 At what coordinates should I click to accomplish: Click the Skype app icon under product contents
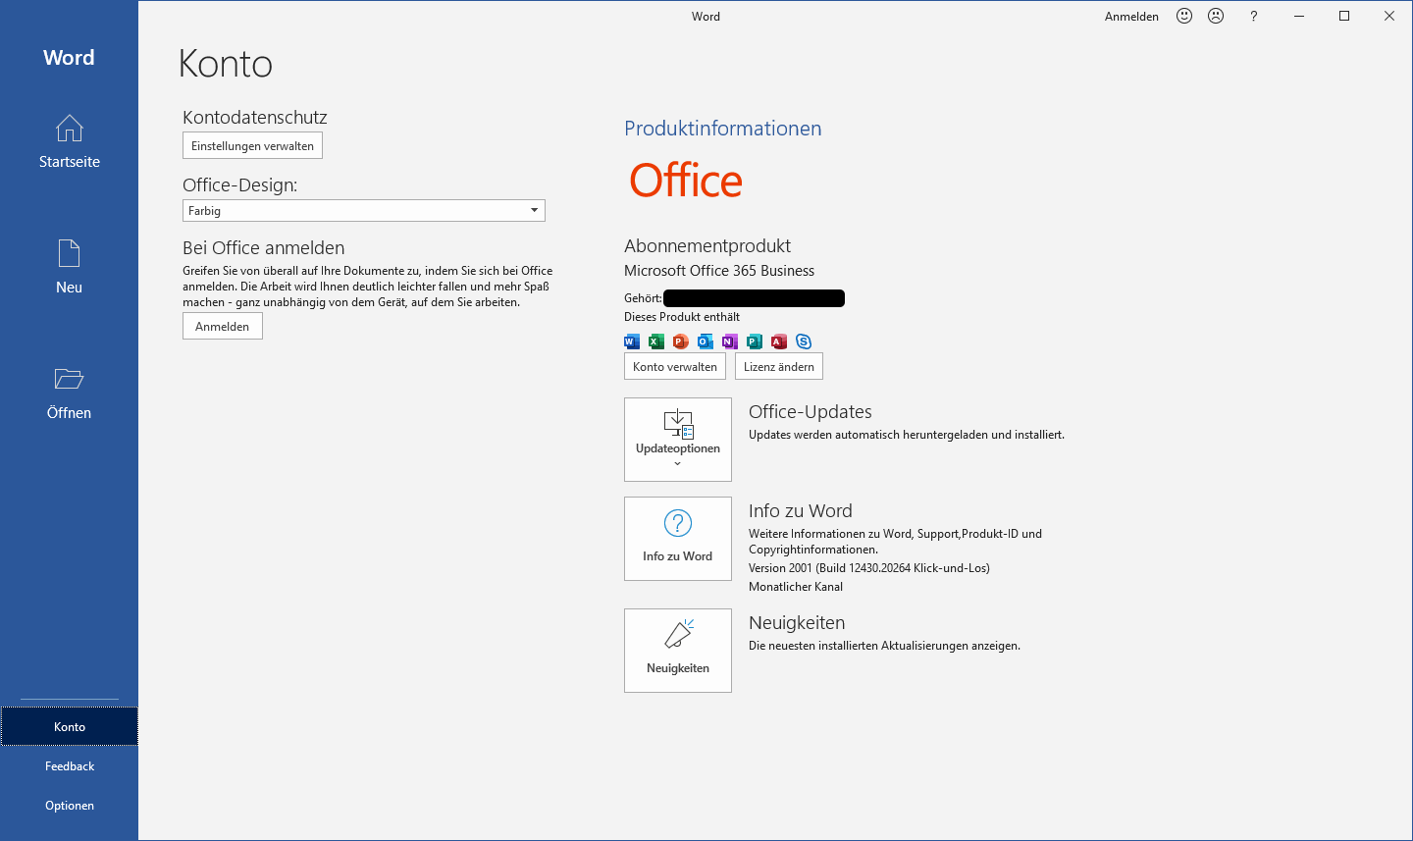pyautogui.click(x=804, y=342)
